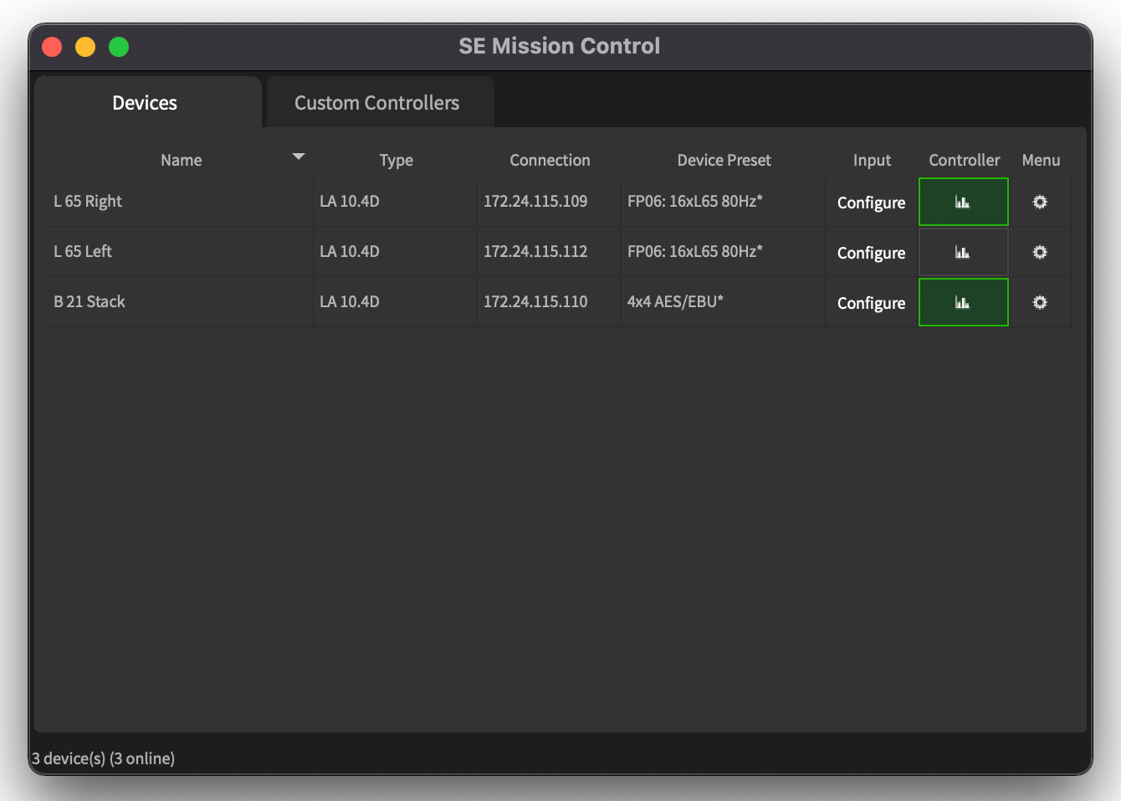
Task: Open the controller for B 21 Stack
Action: point(963,302)
